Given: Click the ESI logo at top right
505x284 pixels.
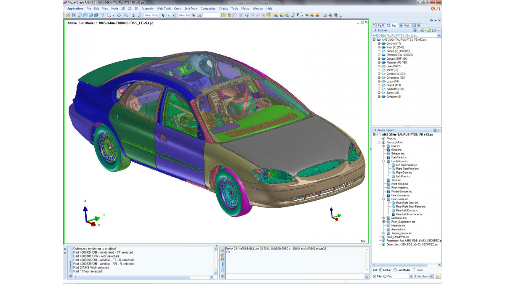Looking at the screenshot, I should point(435,8).
